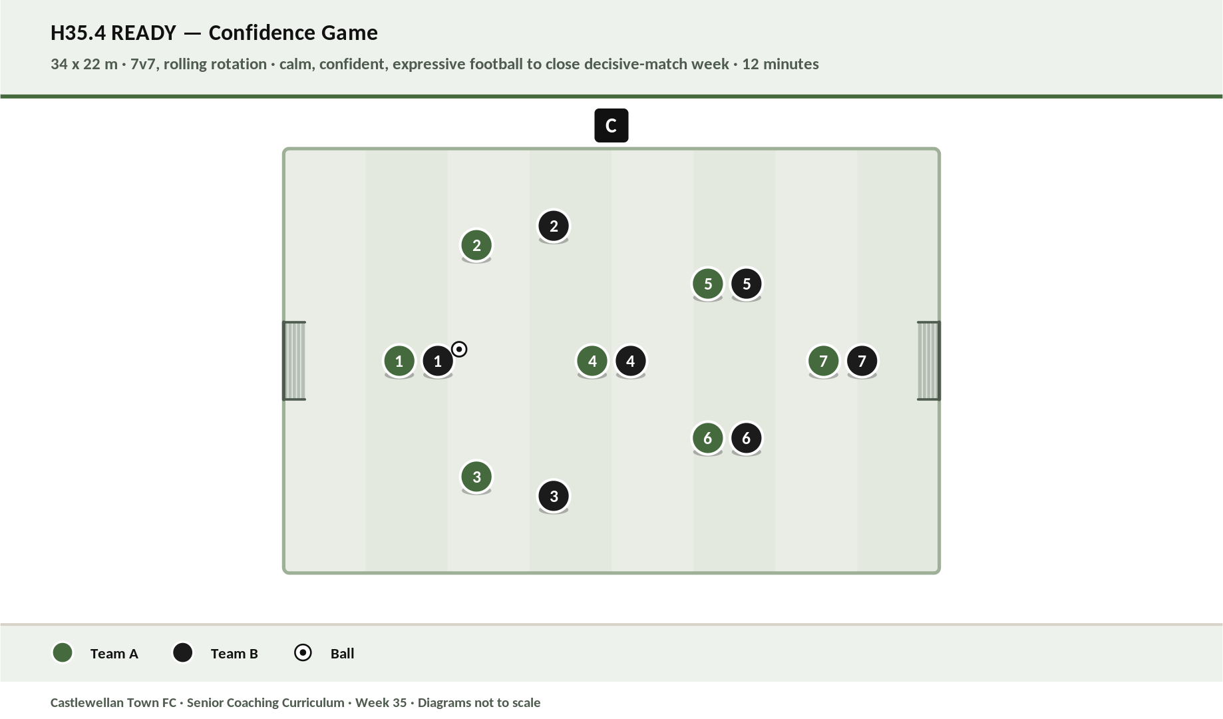Select black Team B player 2

pos(554,226)
